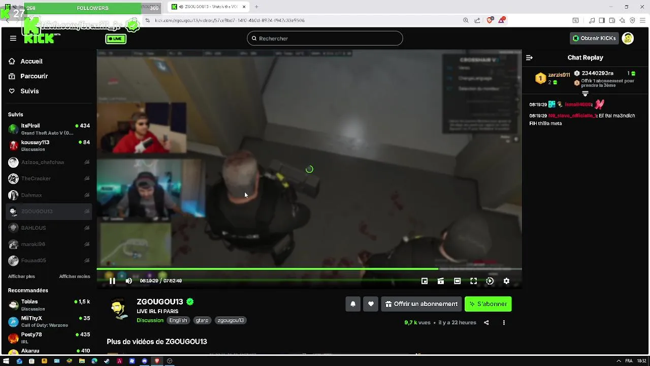Open Discord from the taskbar
650x366 pixels.
[145, 361]
